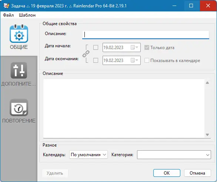
Task: Close the Задача window
Action: point(208,6)
